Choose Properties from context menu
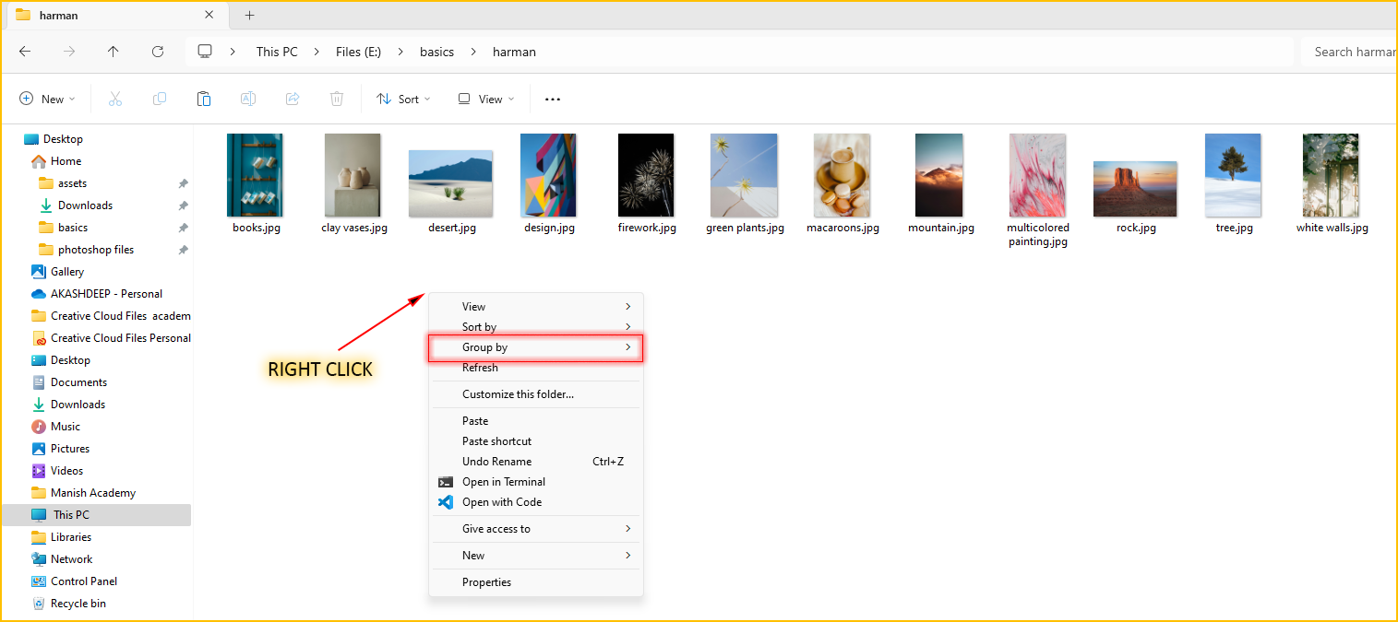Image resolution: width=1398 pixels, height=622 pixels. click(486, 582)
